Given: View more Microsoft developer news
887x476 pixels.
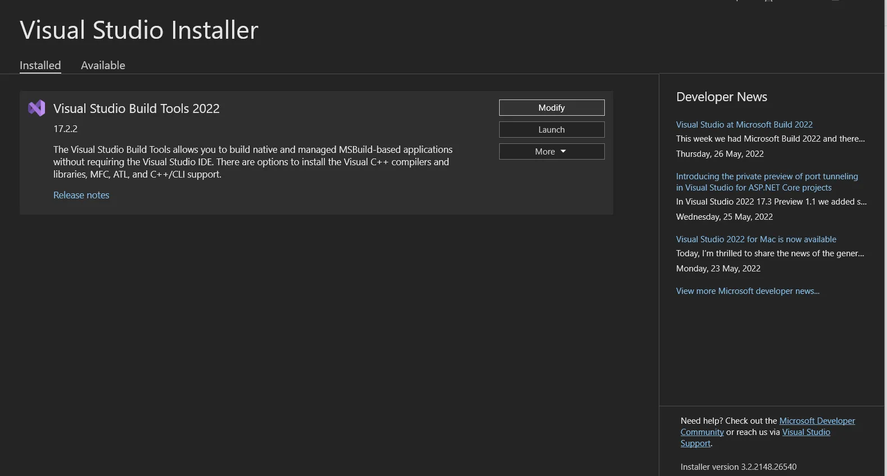Looking at the screenshot, I should click(x=748, y=291).
